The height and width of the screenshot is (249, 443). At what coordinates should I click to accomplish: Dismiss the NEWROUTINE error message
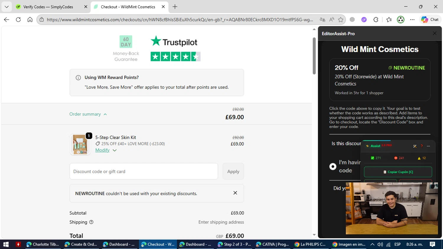tap(235, 193)
